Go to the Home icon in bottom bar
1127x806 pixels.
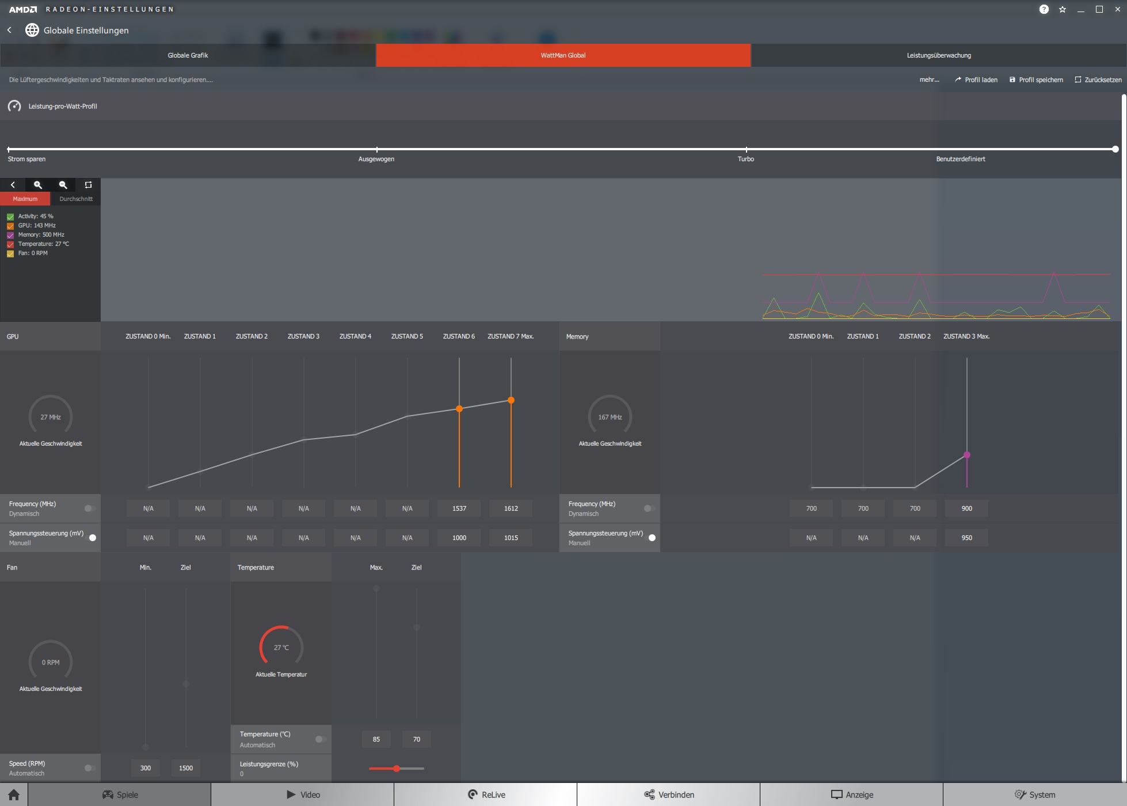coord(14,794)
